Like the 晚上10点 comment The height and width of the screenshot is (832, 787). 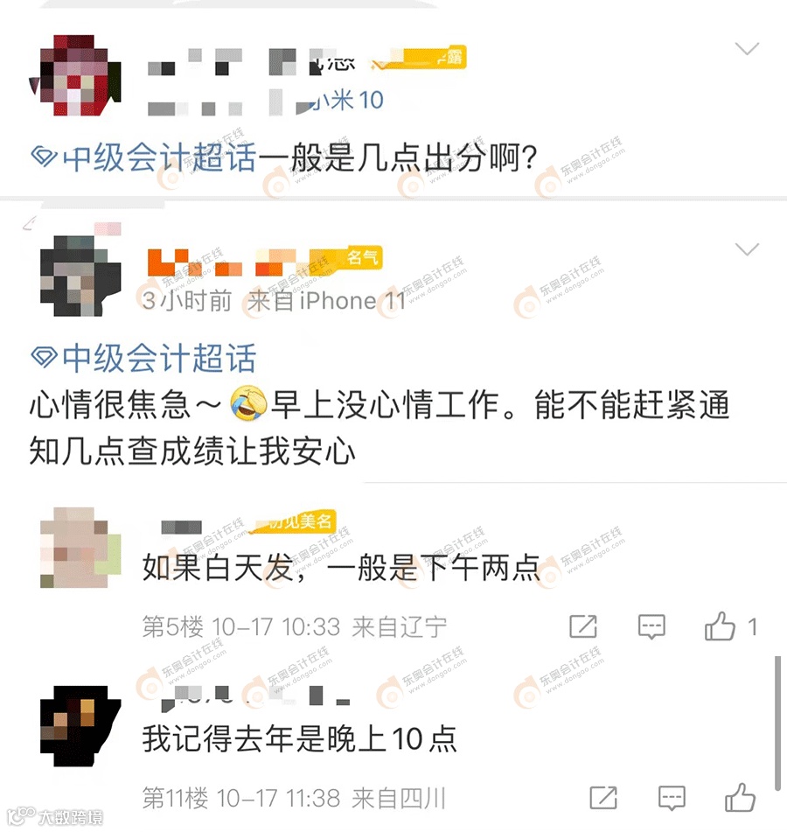tap(741, 797)
